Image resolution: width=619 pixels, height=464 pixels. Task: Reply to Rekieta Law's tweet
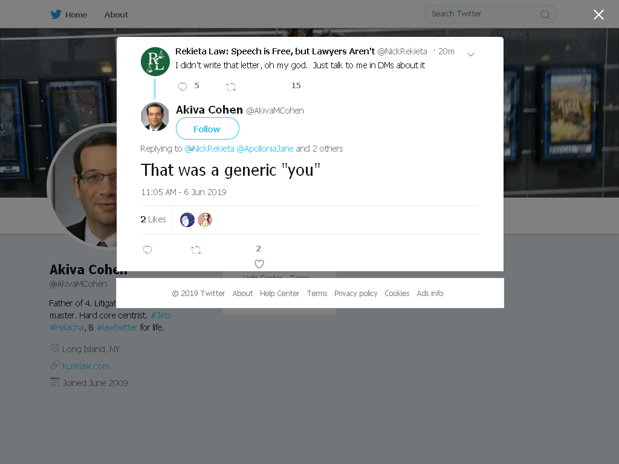(x=183, y=86)
